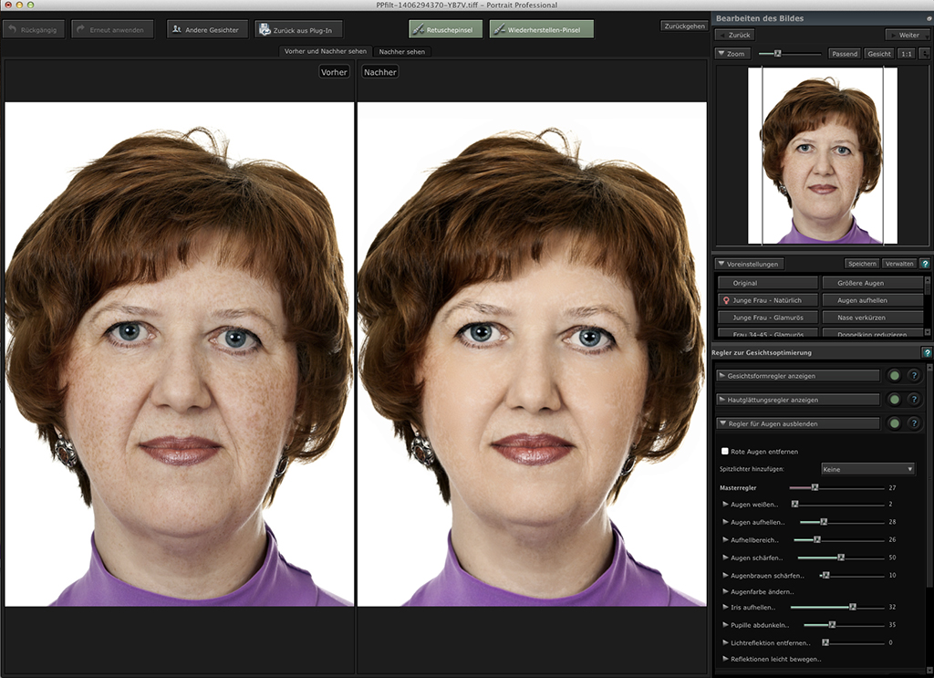The height and width of the screenshot is (678, 934).
Task: Apply the Größere Augen preset
Action: (872, 283)
